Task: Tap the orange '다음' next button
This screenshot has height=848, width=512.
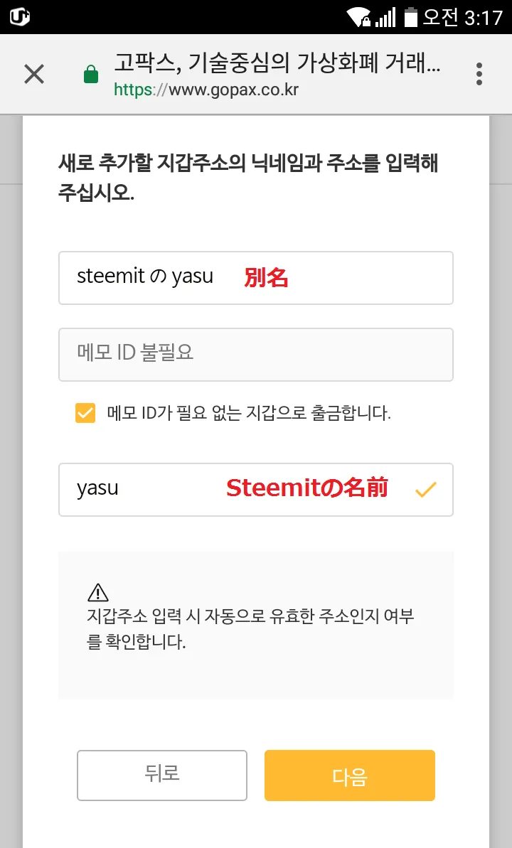Action: [350, 775]
